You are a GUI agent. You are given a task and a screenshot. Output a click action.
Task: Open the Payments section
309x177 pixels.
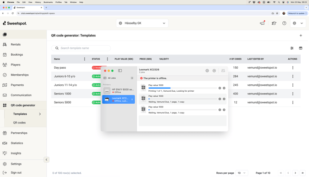pyautogui.click(x=17, y=85)
